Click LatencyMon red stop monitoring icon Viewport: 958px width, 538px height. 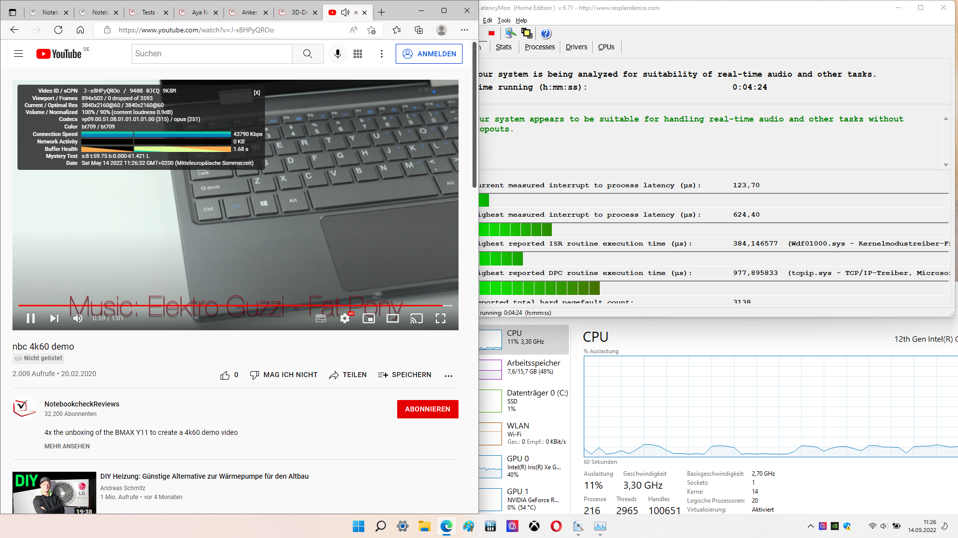pos(491,33)
